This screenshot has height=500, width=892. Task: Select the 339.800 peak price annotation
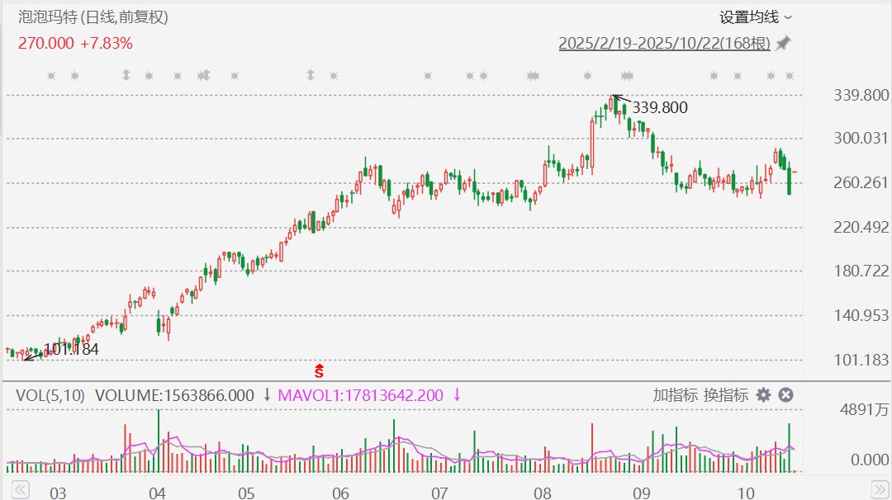click(659, 107)
